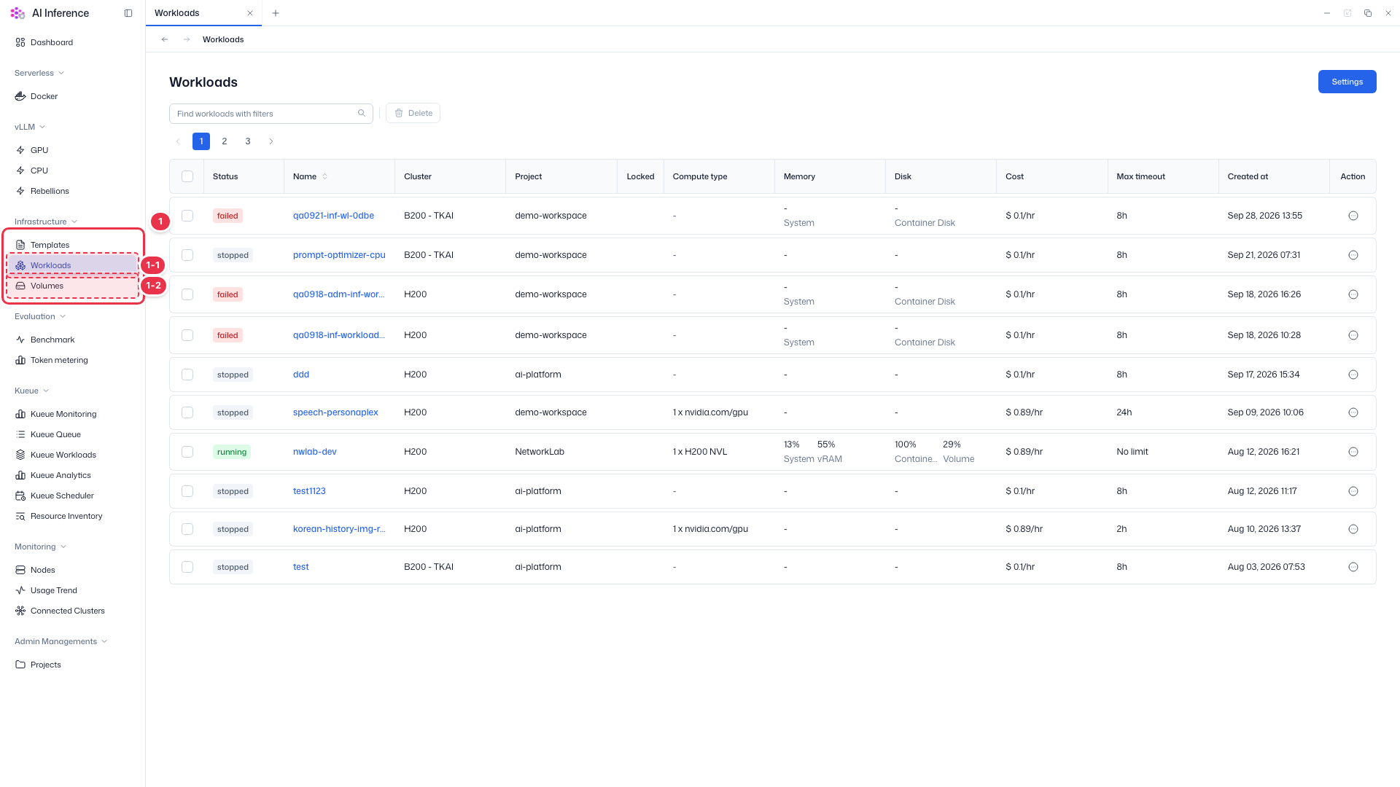Collapse the vLLM section

30,127
